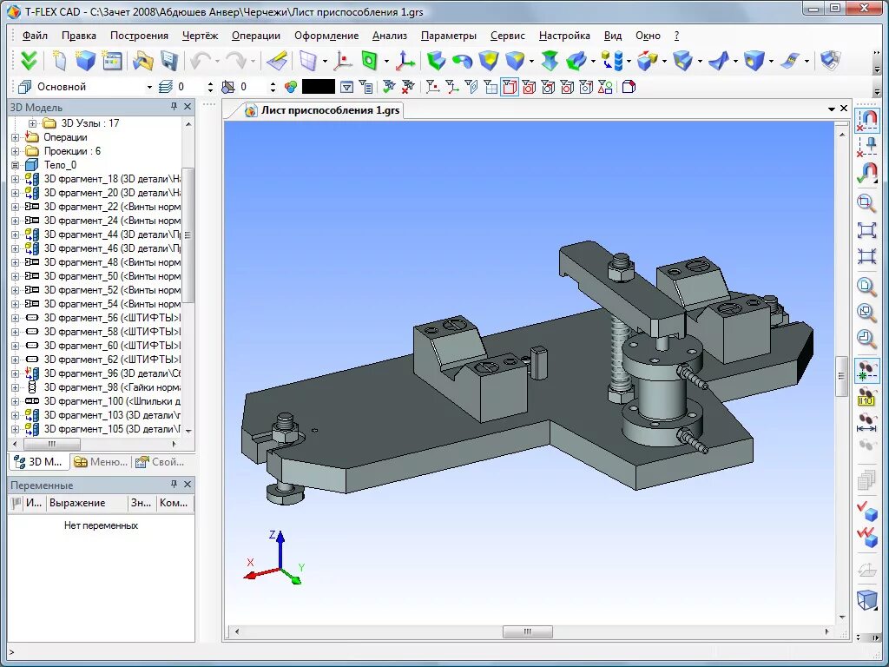Switch to the Свой... panel tab
This screenshot has height=667, width=889.
coord(160,462)
